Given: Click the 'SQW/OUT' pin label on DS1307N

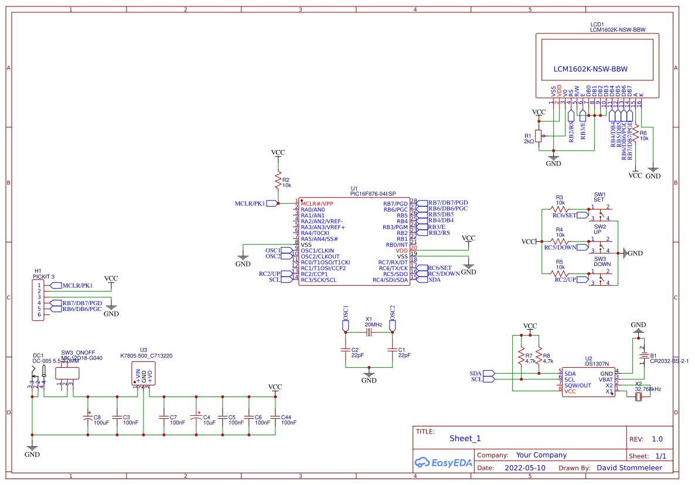Looking at the screenshot, I should pos(578,385).
